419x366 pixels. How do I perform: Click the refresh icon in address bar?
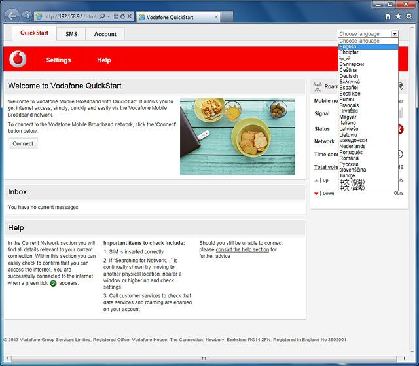point(122,16)
